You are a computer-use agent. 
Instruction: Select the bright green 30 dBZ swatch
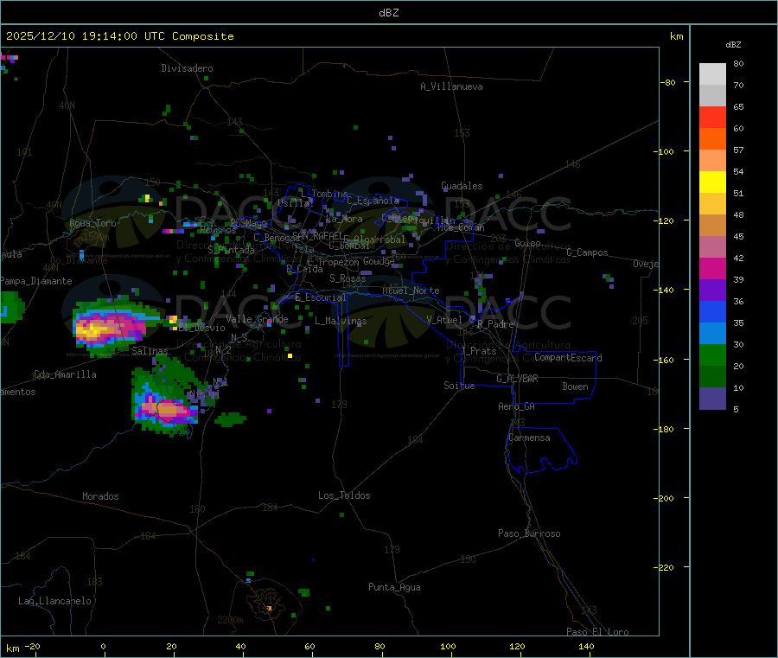click(x=712, y=355)
